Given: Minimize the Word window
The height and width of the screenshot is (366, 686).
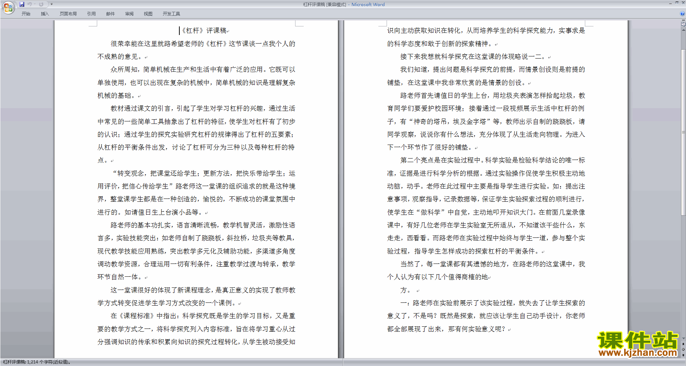Looking at the screenshot, I should [670, 4].
